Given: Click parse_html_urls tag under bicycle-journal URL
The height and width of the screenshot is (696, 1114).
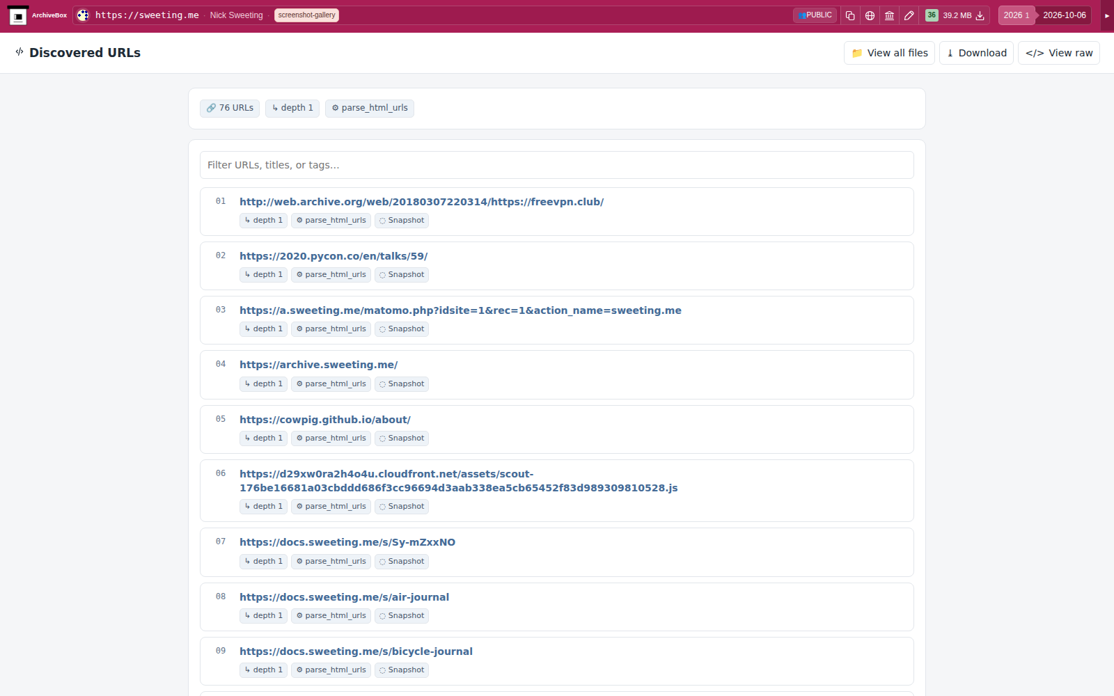Looking at the screenshot, I should point(331,670).
